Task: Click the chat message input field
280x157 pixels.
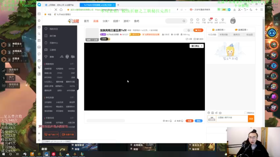Action: [x=232, y=119]
